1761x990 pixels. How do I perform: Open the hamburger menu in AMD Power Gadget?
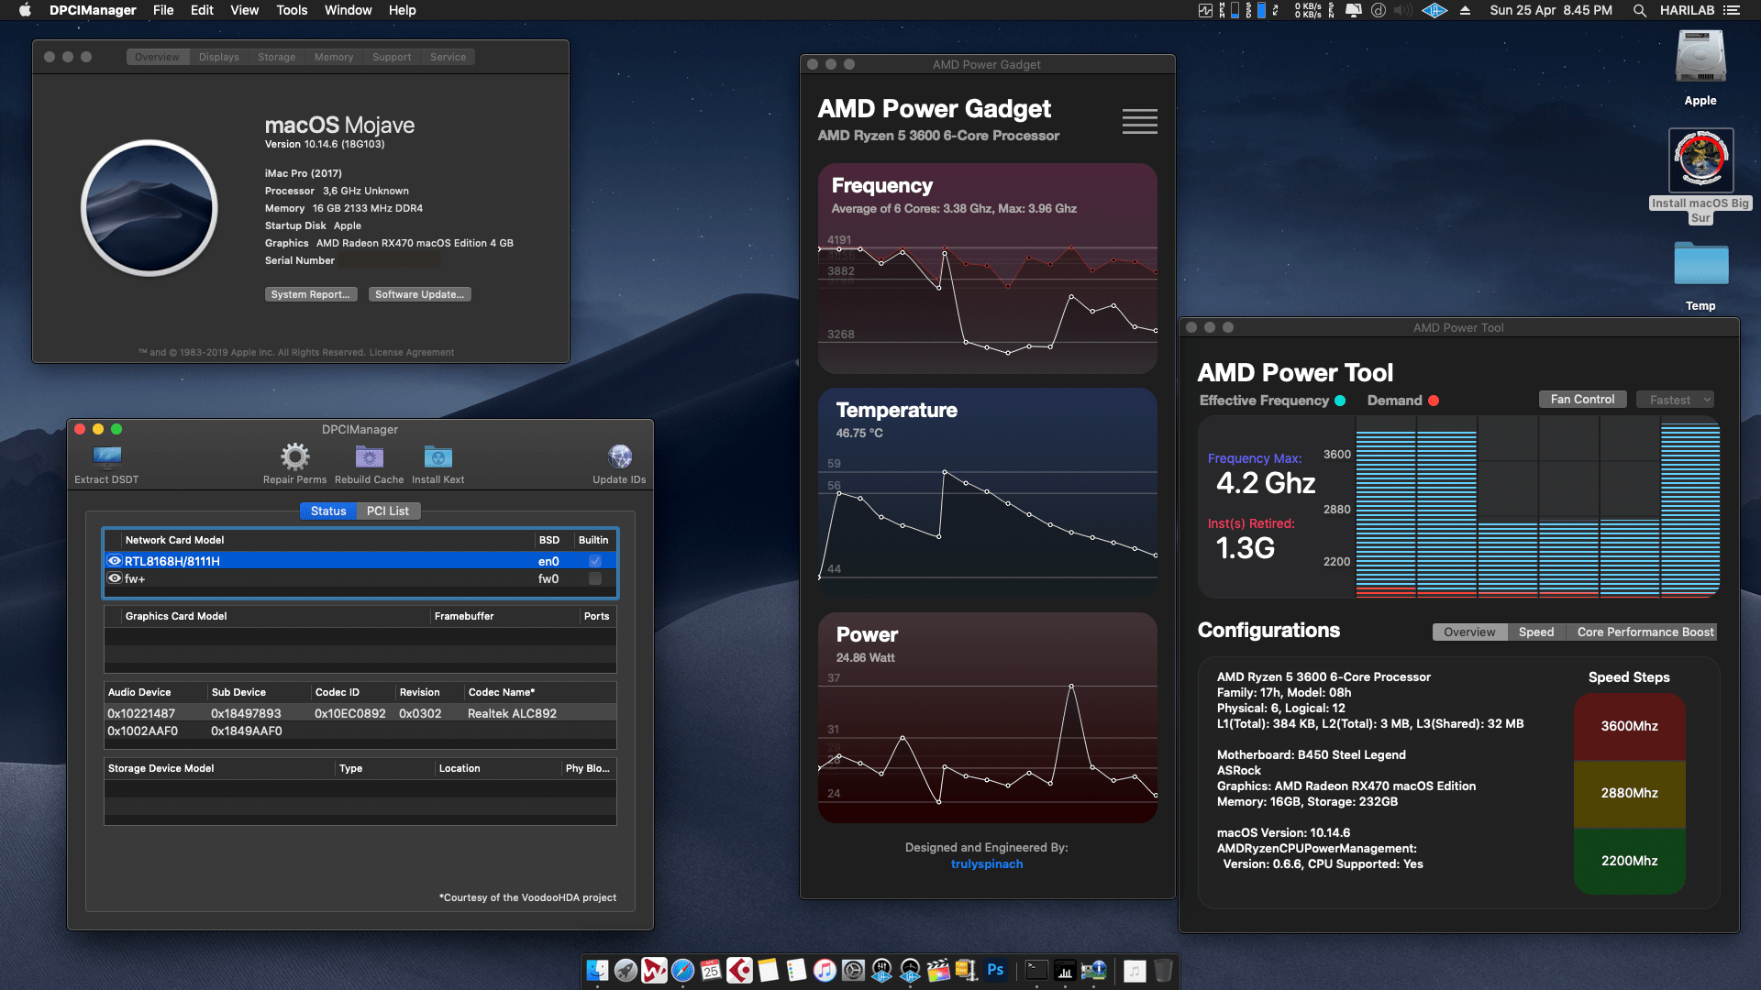(x=1139, y=121)
